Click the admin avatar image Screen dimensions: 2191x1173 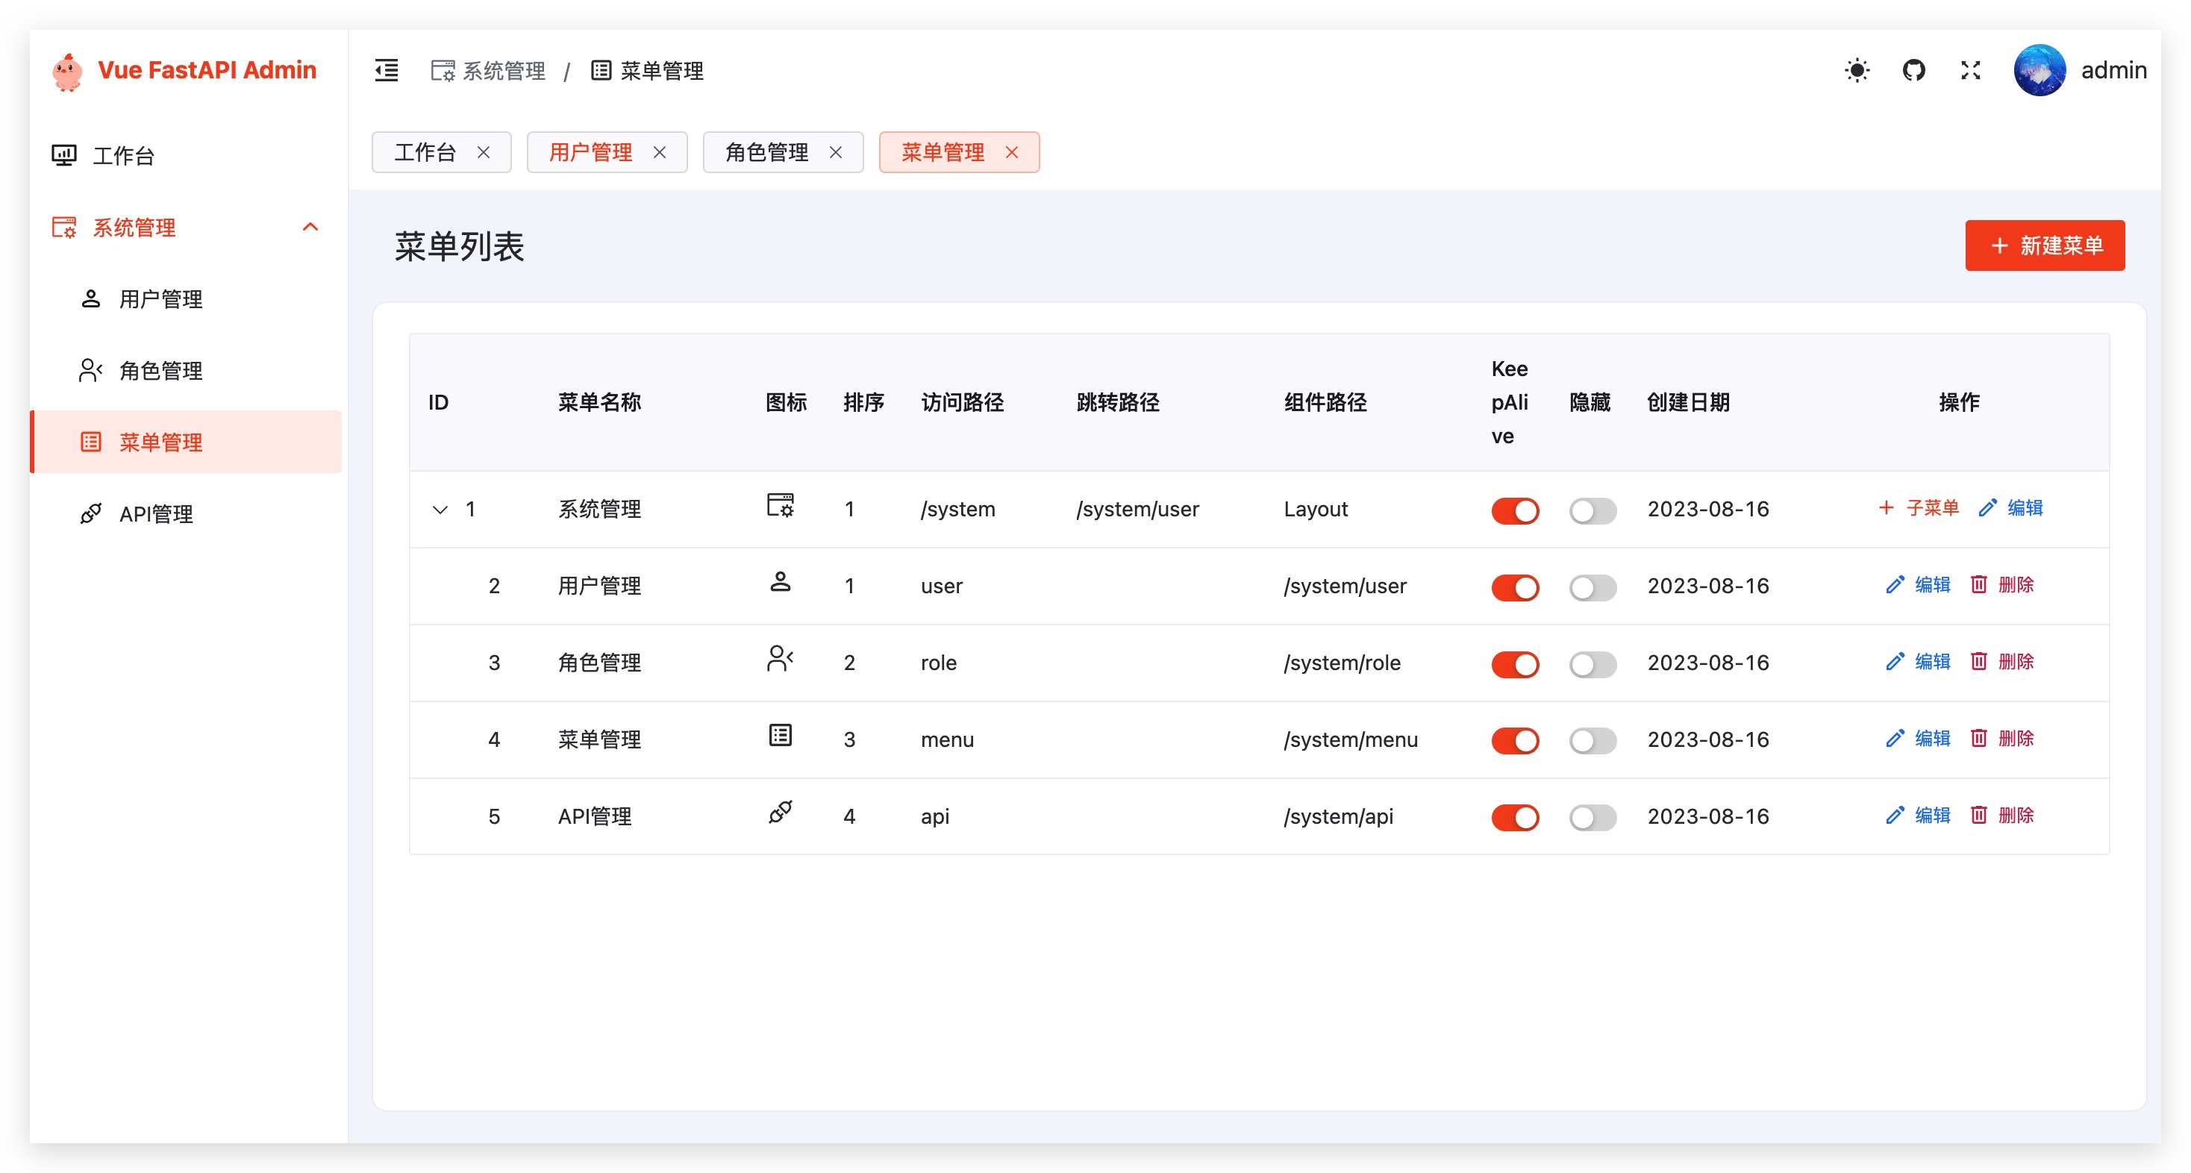point(2039,69)
